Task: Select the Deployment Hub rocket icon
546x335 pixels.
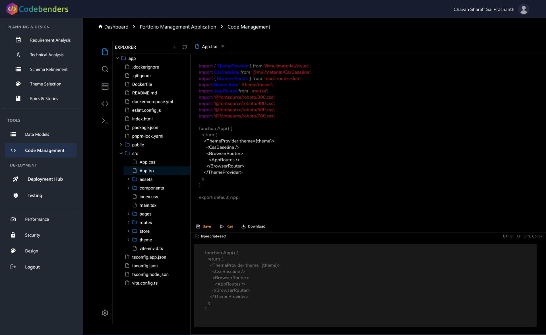Action: point(16,179)
